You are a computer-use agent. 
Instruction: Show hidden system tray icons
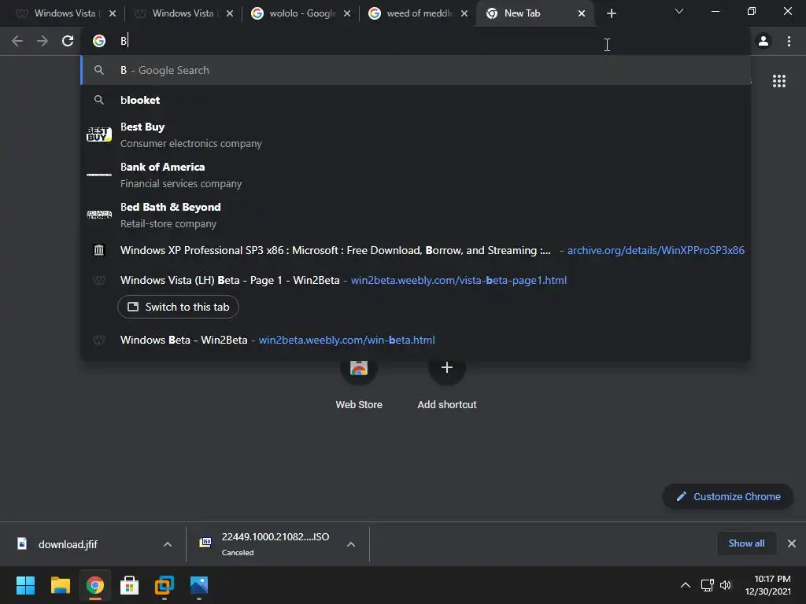pos(686,585)
